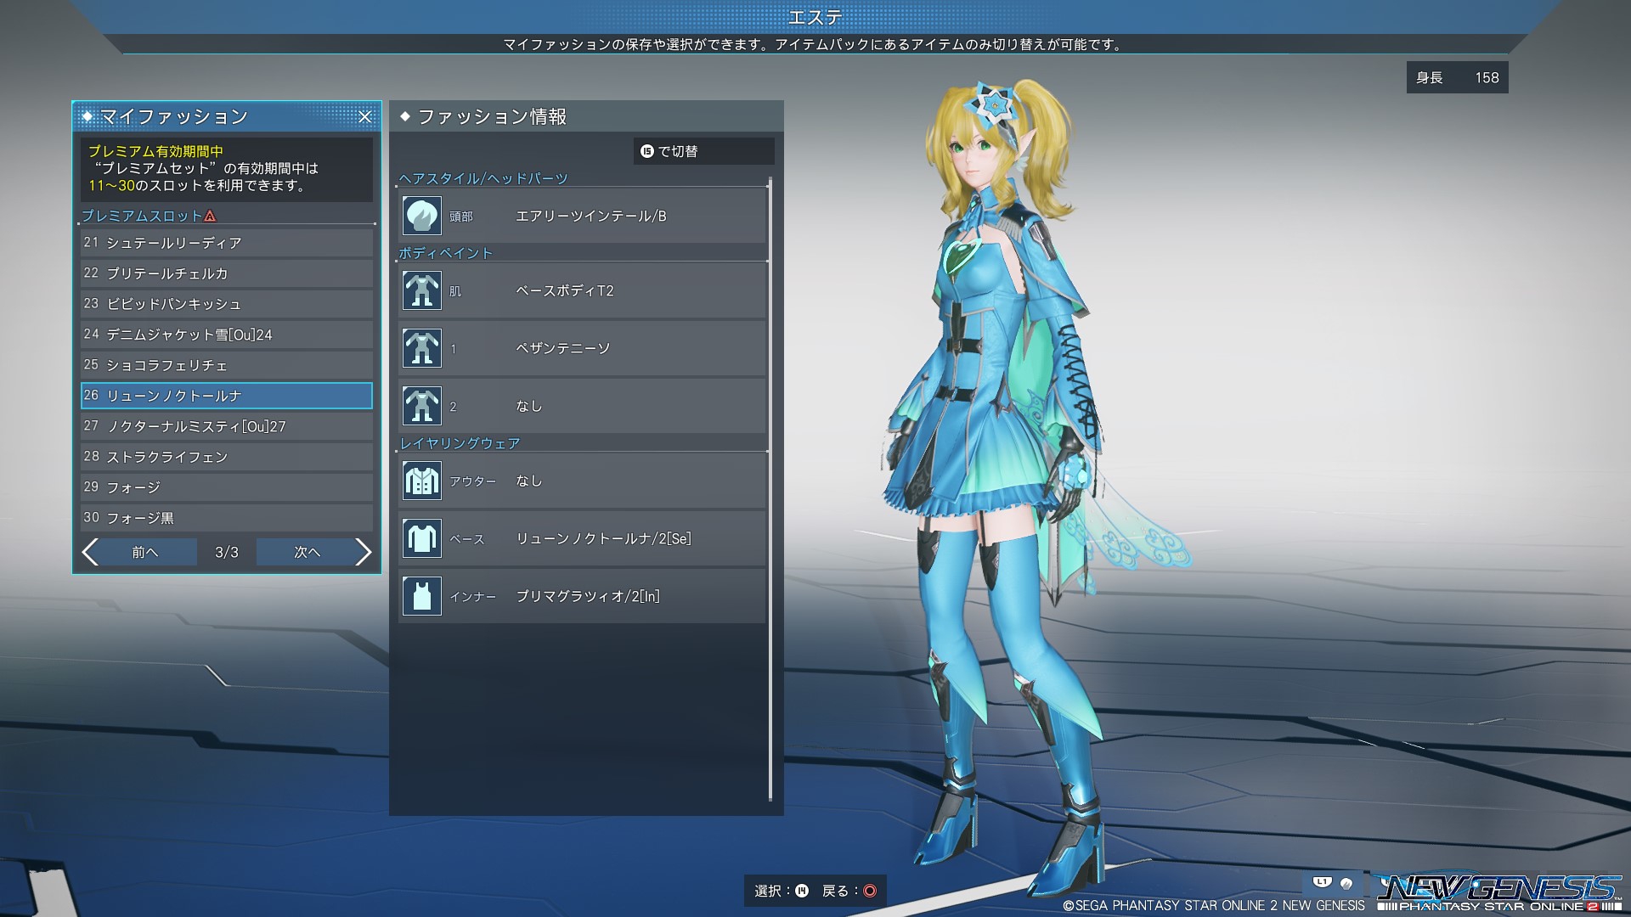The height and width of the screenshot is (917, 1631).
Task: Click the body paint 1 icon
Action: tap(421, 348)
